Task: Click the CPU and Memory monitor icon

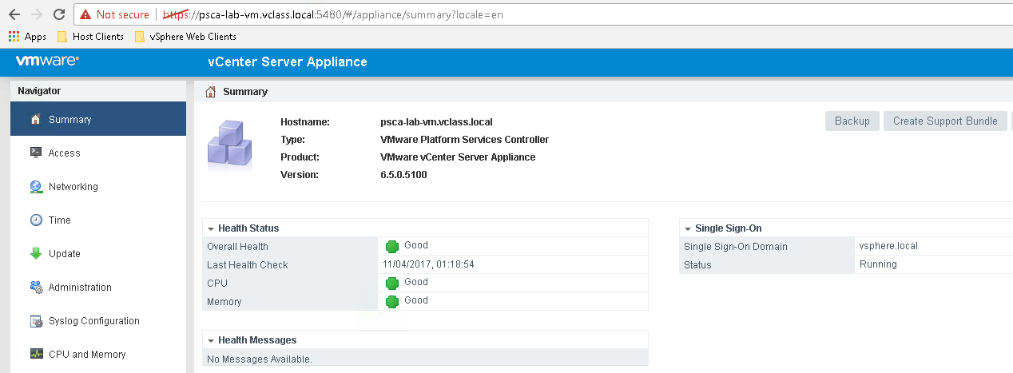Action: (35, 354)
